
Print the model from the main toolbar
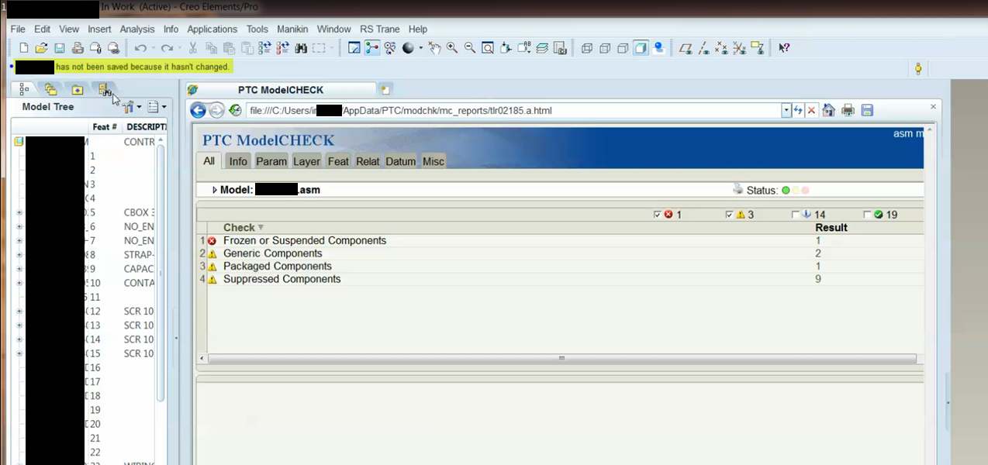click(x=78, y=48)
